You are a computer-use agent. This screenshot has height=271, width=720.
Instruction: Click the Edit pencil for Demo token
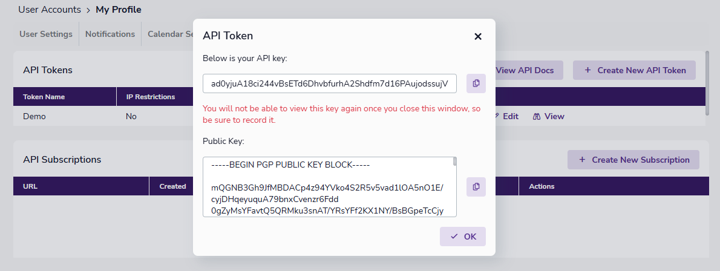(507, 116)
